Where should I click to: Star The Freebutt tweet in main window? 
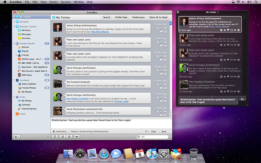point(158,85)
